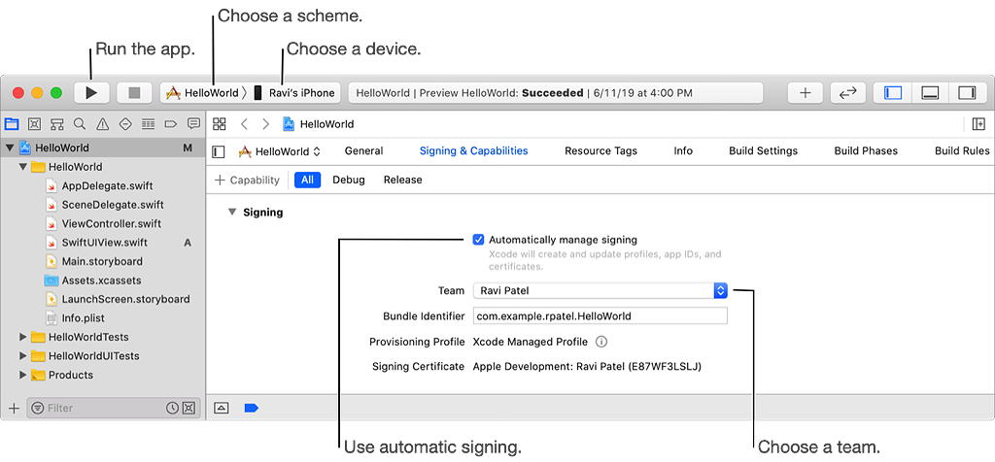The image size is (995, 462).
Task: Open the Library with plus button
Action: click(806, 92)
